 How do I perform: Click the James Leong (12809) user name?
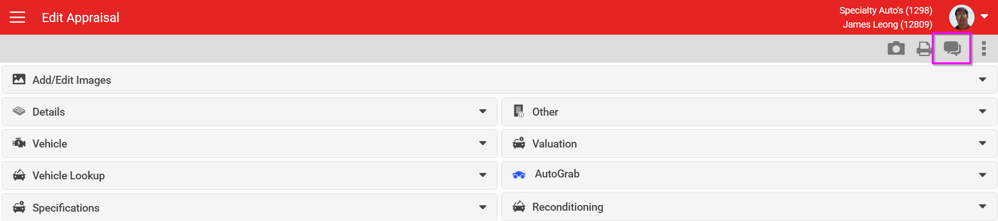pos(887,24)
